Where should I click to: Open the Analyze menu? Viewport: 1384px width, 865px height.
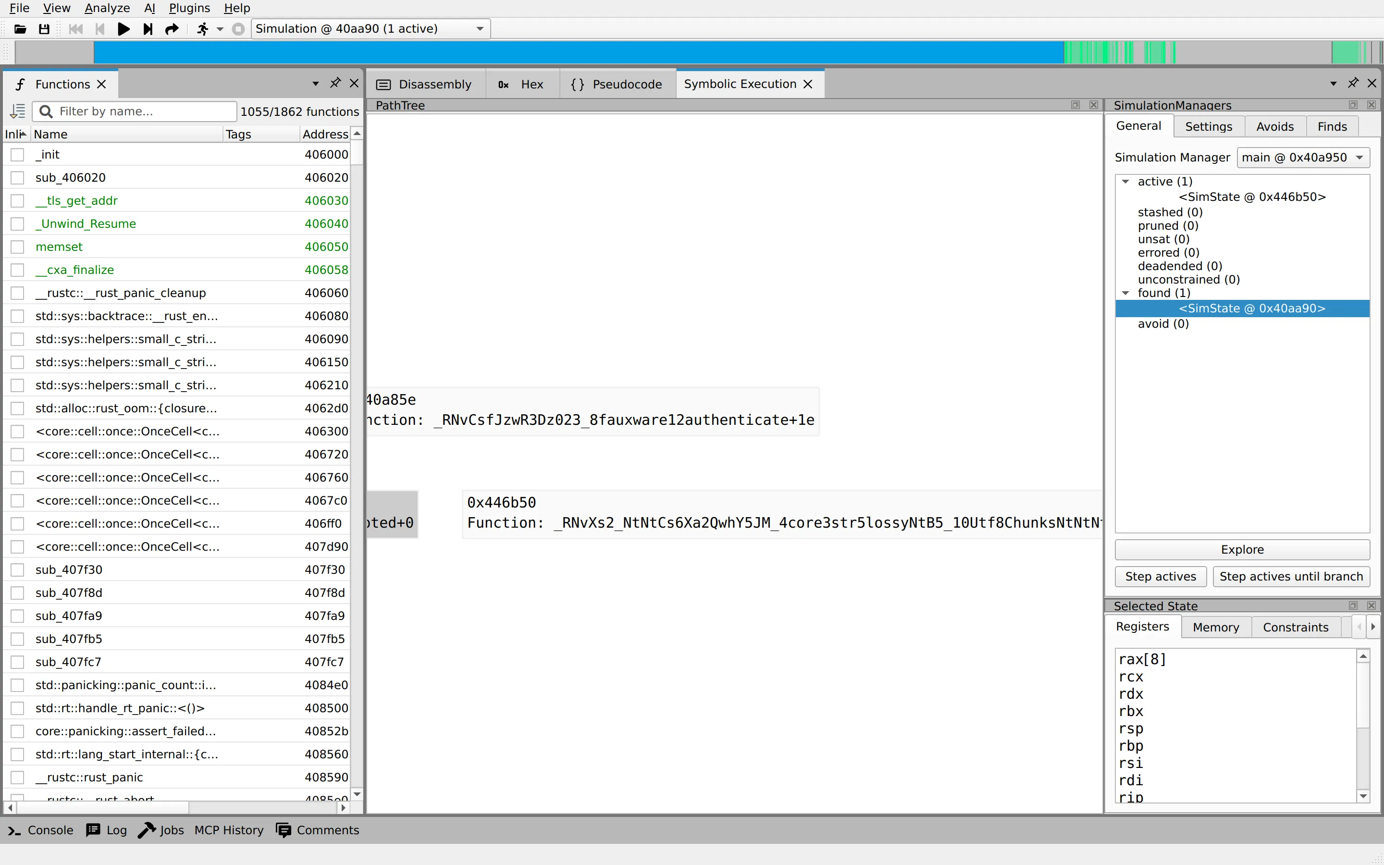click(x=107, y=8)
